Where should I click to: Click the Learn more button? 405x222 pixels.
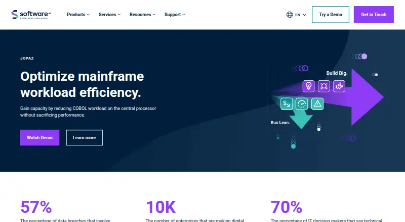84,138
